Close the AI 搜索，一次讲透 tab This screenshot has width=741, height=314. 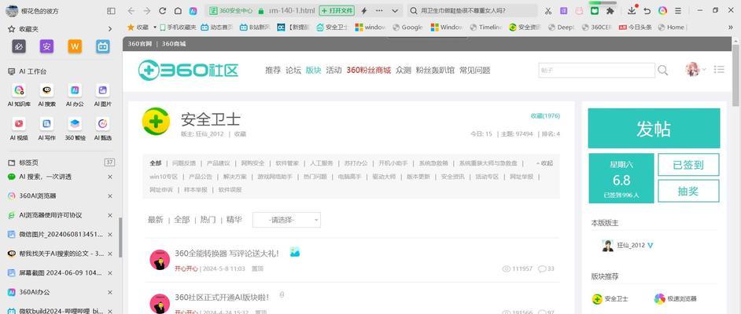pos(109,177)
